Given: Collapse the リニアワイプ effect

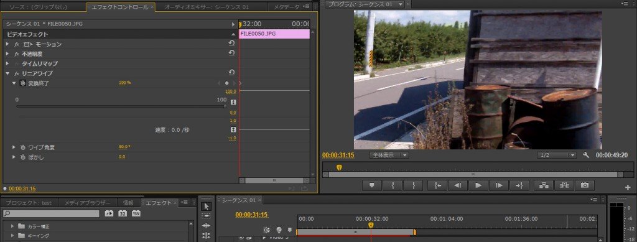Looking at the screenshot, I should (x=7, y=73).
